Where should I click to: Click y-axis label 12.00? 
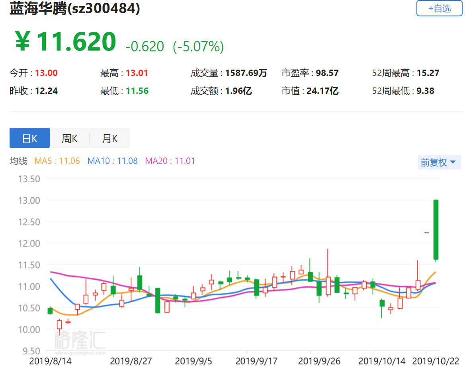(29, 243)
